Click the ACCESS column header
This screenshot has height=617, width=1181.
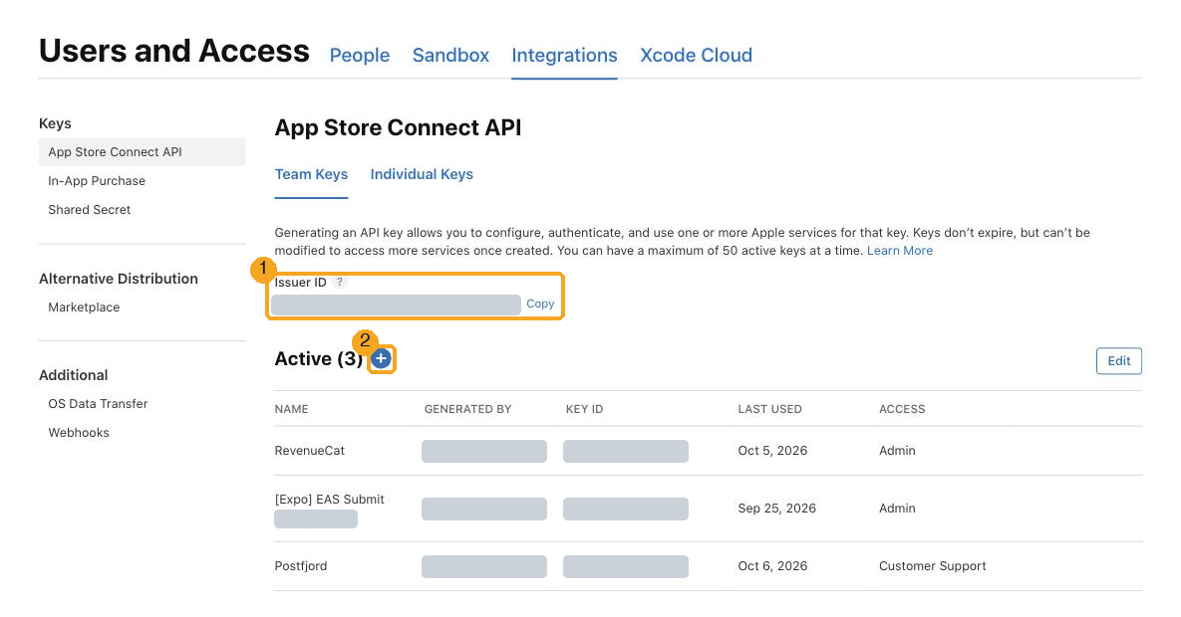pyautogui.click(x=902, y=409)
